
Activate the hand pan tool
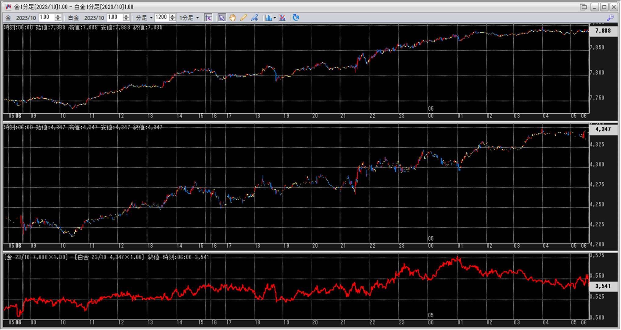232,18
